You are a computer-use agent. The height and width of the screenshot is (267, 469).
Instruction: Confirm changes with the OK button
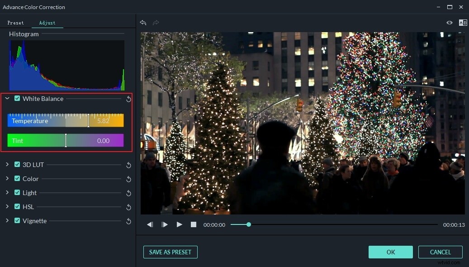click(390, 252)
